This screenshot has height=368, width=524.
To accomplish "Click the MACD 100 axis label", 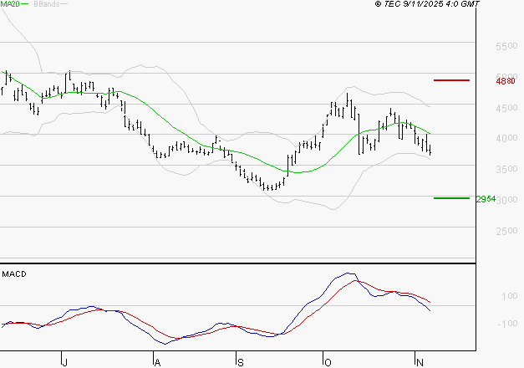I will tap(510, 296).
